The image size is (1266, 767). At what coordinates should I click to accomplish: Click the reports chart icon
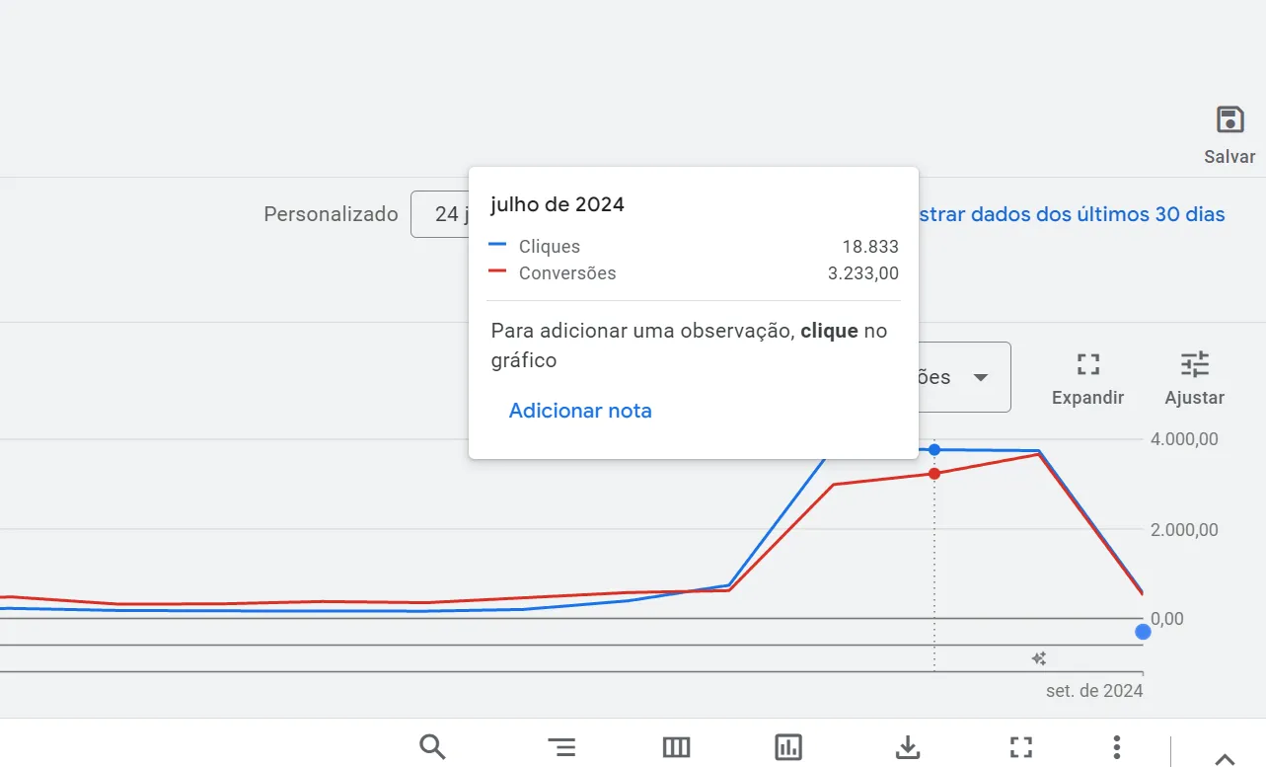(x=788, y=747)
